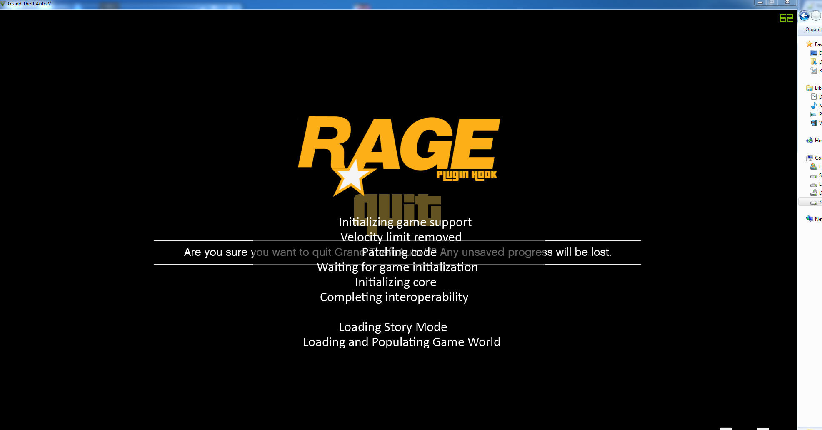Select the Network icon in Explorer

tap(810, 219)
